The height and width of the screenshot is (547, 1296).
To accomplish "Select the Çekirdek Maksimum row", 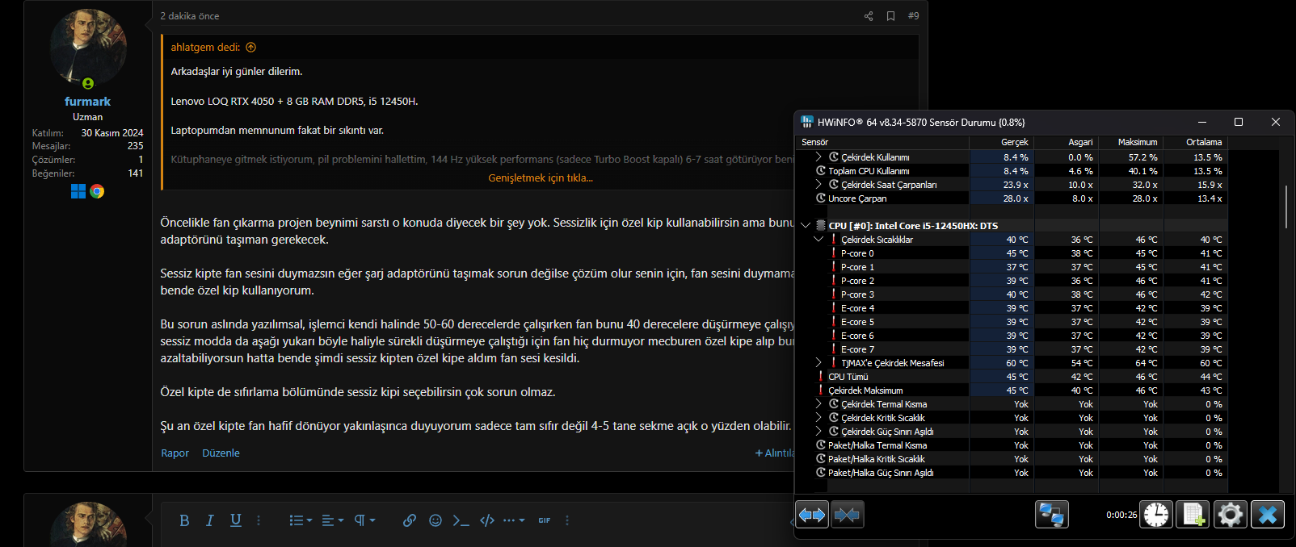I will [1012, 390].
